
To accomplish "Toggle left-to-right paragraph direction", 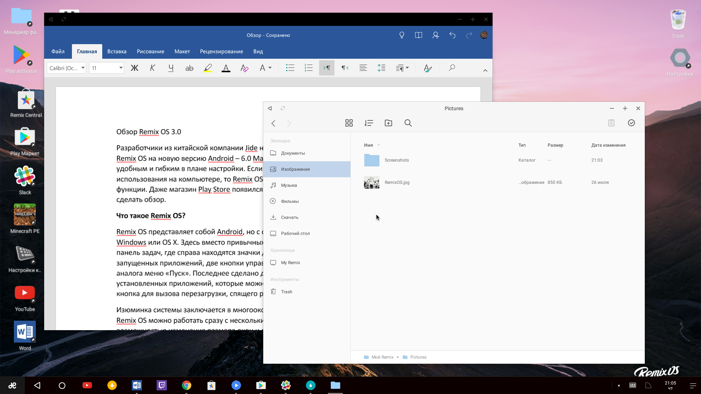I will (327, 68).
